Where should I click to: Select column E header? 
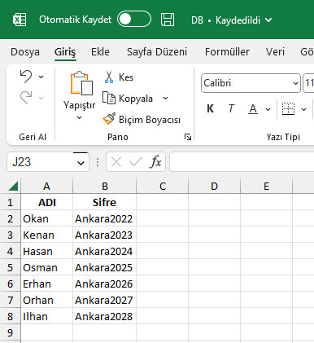click(267, 187)
